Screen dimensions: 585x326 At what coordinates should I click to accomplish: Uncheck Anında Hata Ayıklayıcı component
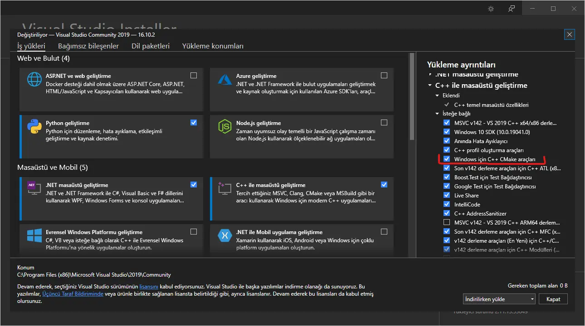click(447, 141)
